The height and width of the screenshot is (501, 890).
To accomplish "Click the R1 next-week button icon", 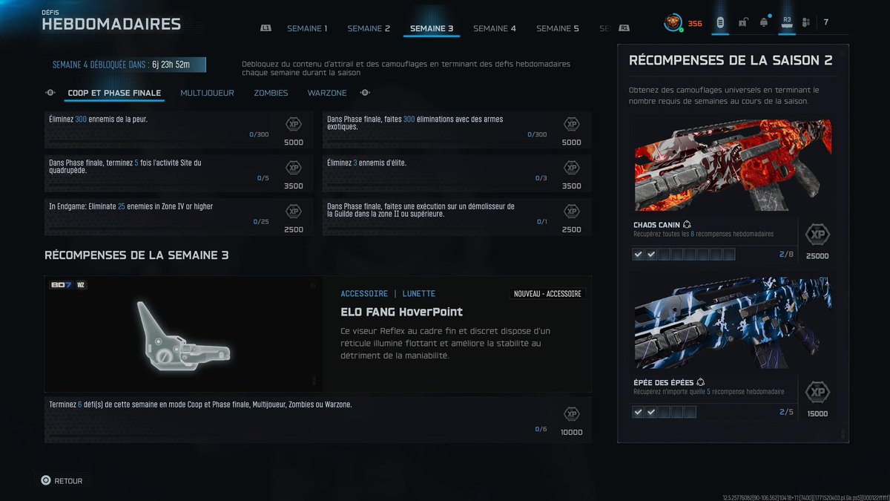I will [x=624, y=28].
